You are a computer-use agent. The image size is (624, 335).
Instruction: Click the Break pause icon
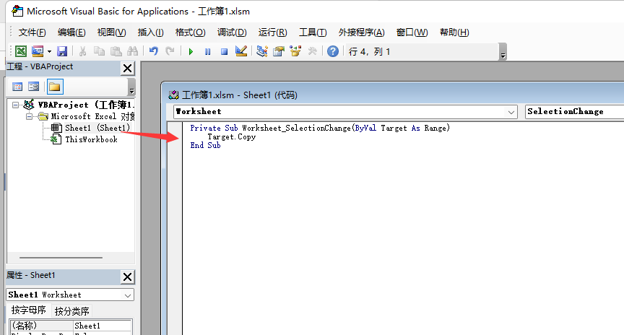[x=208, y=51]
